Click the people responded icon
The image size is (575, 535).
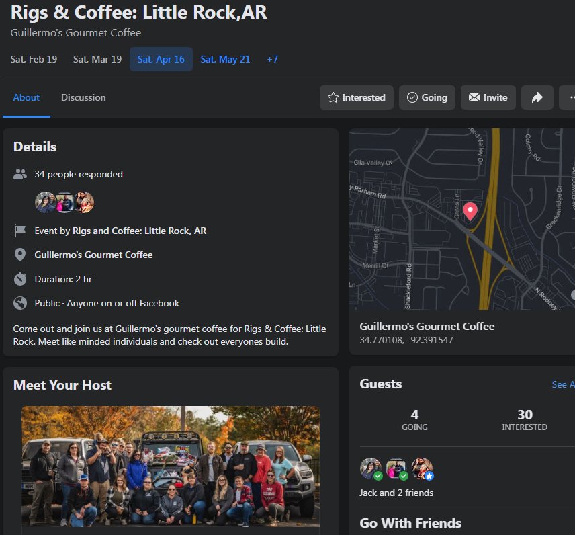[x=20, y=174]
